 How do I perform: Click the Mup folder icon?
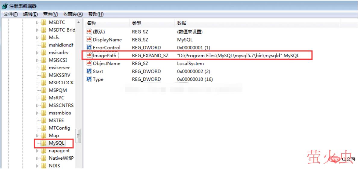(44, 136)
